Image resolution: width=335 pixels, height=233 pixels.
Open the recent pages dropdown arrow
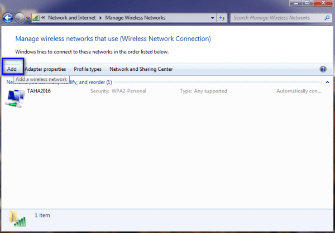(28, 18)
